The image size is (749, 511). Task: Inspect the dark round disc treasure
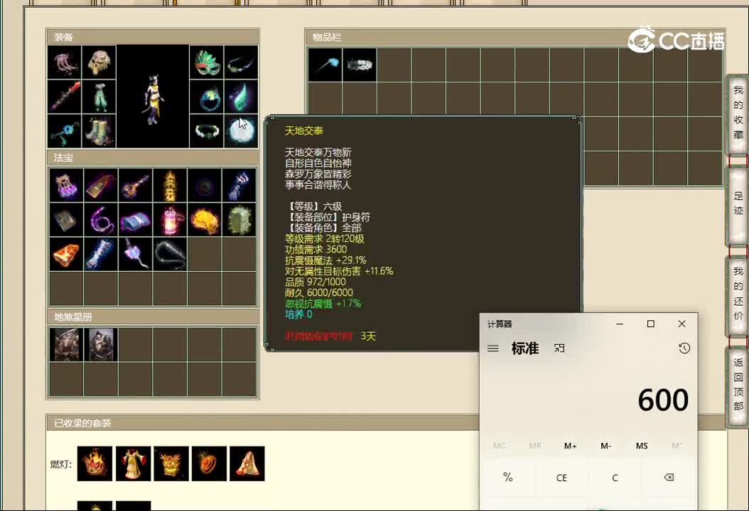point(205,185)
